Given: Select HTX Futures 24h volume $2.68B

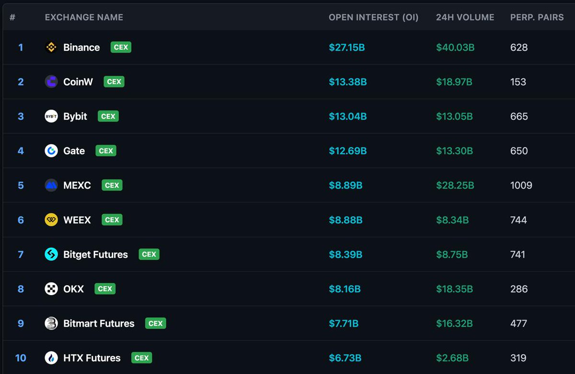Looking at the screenshot, I should (x=452, y=358).
